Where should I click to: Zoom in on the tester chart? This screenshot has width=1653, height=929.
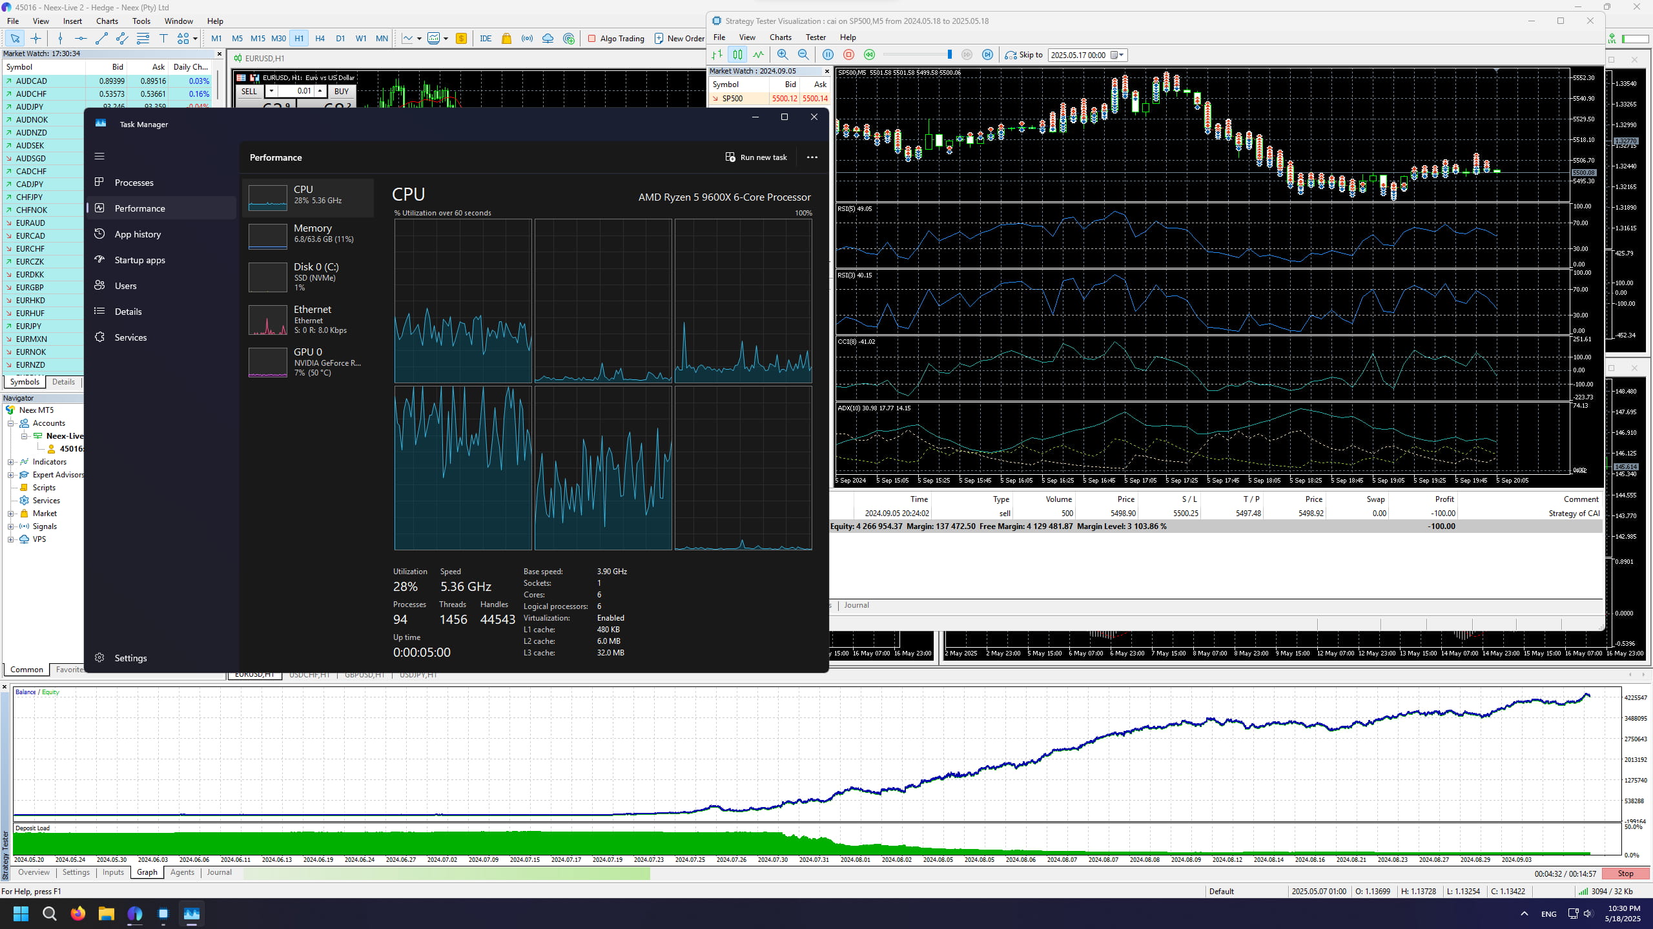pyautogui.click(x=783, y=55)
